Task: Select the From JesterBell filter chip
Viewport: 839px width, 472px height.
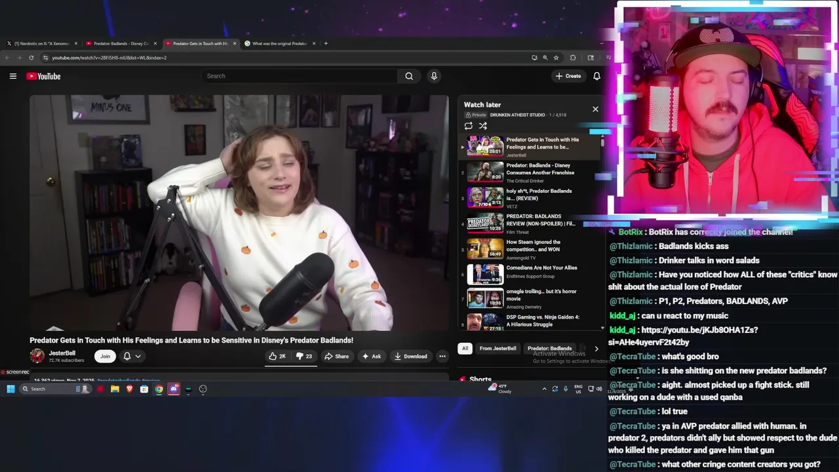Action: tap(498, 348)
